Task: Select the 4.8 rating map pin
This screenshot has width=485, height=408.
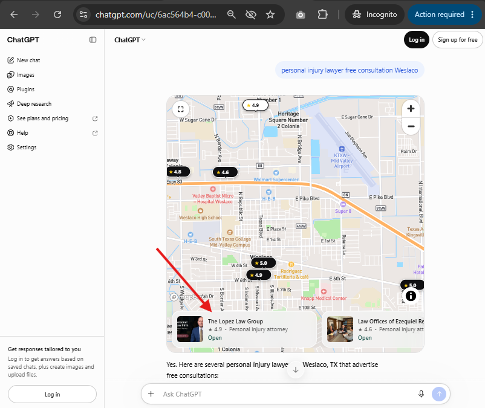Action: [178, 172]
